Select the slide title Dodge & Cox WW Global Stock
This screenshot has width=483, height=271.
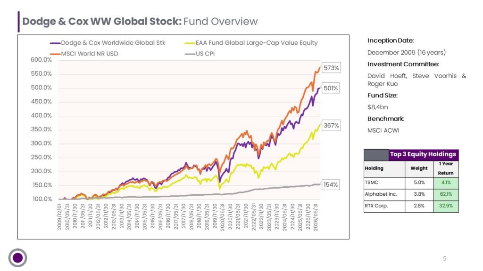point(102,22)
